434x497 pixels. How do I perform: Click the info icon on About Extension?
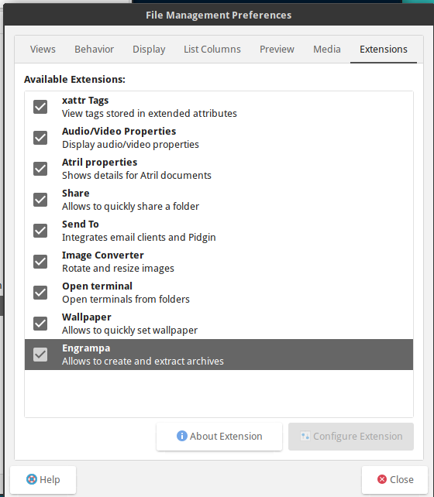182,436
